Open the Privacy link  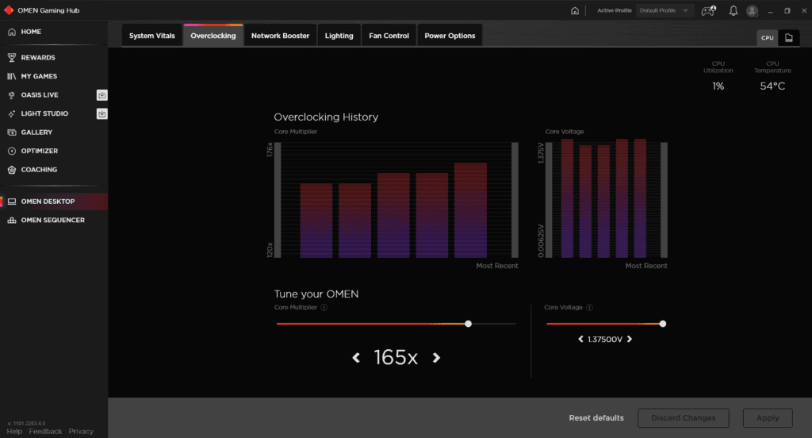pyautogui.click(x=81, y=432)
